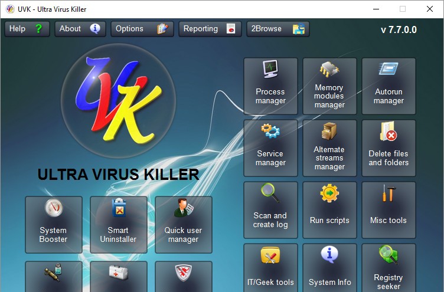The image size is (444, 292).
Task: Launch the Registry seeker
Action: [389, 268]
